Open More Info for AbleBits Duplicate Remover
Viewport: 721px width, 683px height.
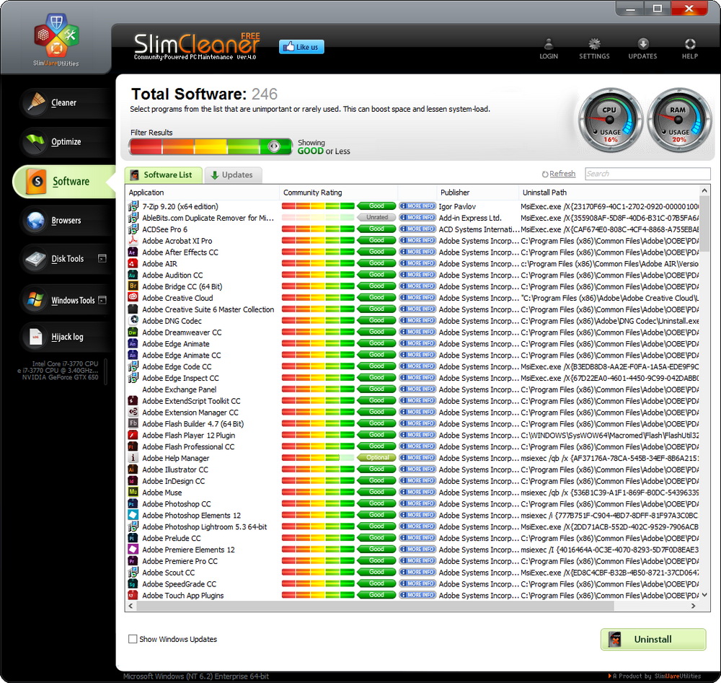coord(417,217)
